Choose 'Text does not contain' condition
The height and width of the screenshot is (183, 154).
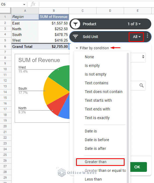pyautogui.click(x=104, y=92)
